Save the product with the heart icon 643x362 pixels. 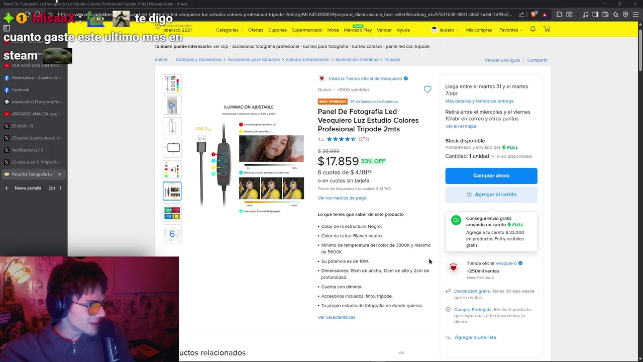(x=427, y=89)
